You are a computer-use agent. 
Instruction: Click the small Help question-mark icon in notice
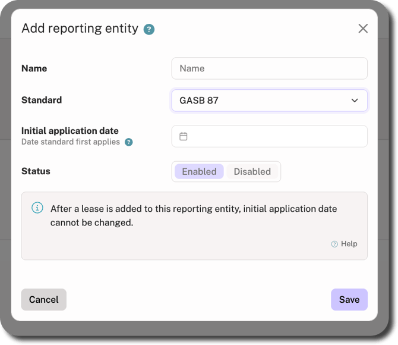pos(334,244)
